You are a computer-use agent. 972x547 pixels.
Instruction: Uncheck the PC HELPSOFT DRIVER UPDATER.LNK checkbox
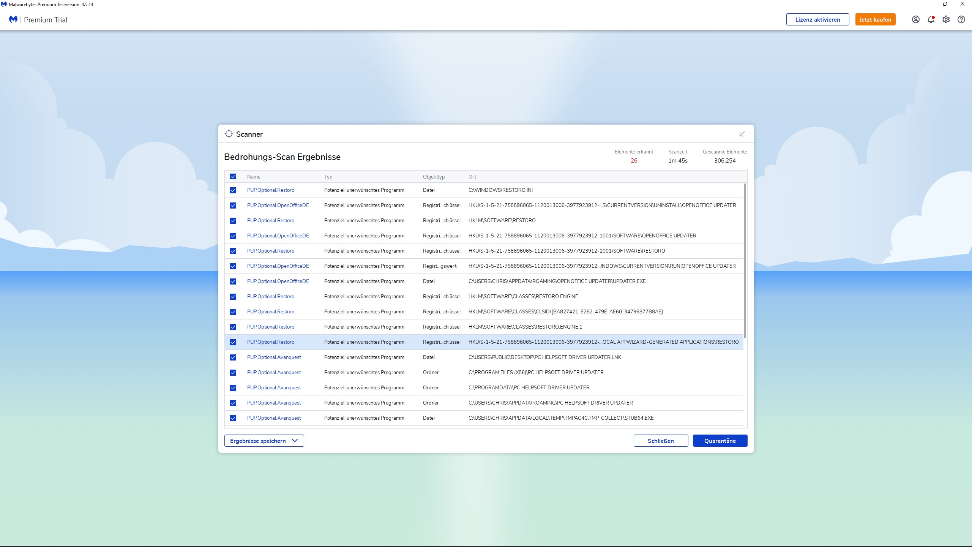[233, 357]
